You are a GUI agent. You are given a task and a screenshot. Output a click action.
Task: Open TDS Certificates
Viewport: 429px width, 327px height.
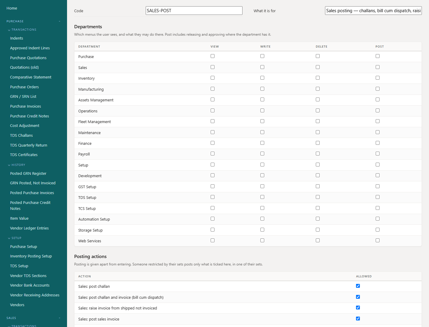pos(24,155)
